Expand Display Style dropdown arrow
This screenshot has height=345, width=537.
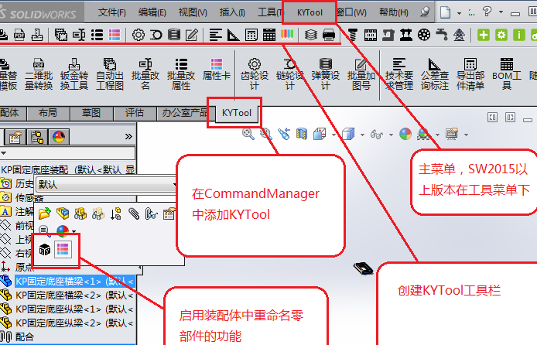point(362,135)
